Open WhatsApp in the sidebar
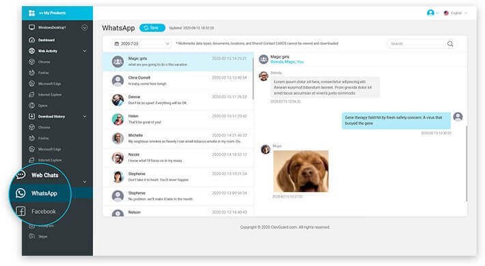Screen dimensions: 485x266 point(44,194)
